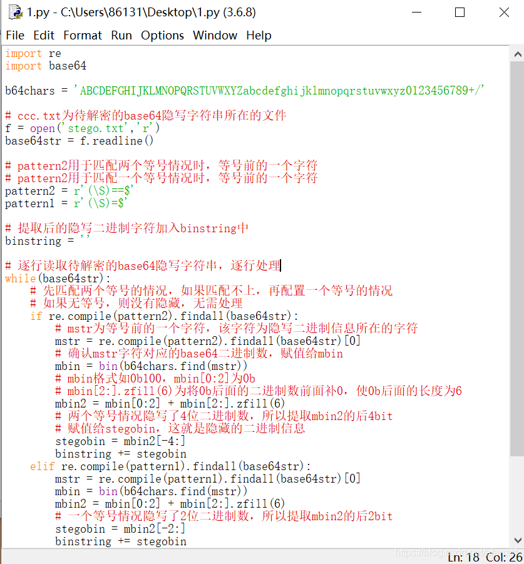Open the Help menu
524x564 pixels.
(259, 35)
